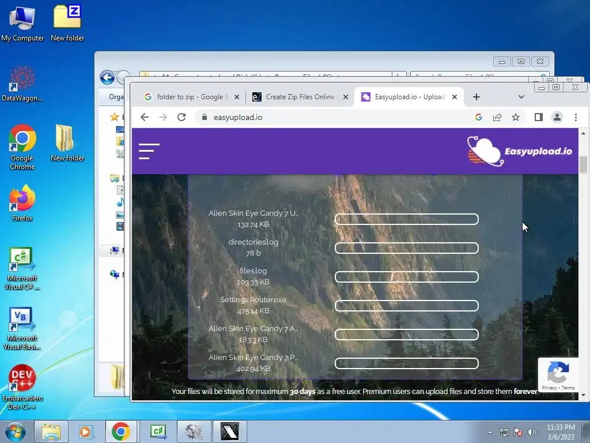Open the Visual C# taskbar icon
590x443 pixels.
coord(158,431)
